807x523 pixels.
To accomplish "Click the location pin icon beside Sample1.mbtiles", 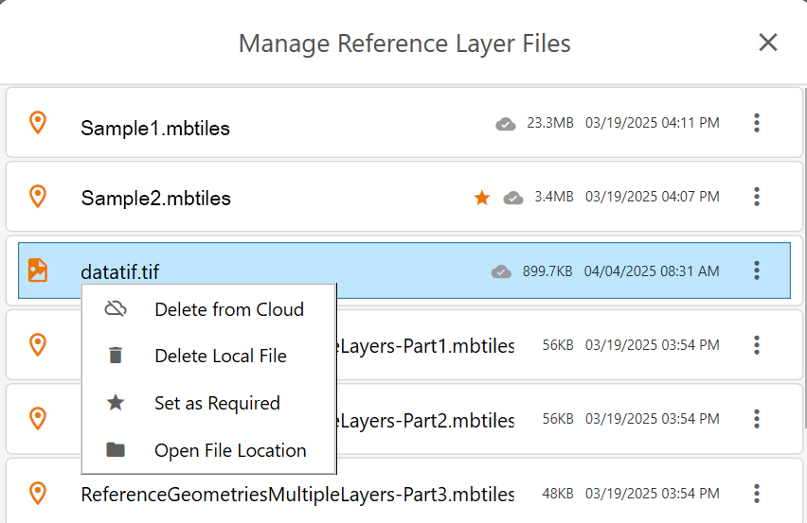I will pyautogui.click(x=38, y=123).
